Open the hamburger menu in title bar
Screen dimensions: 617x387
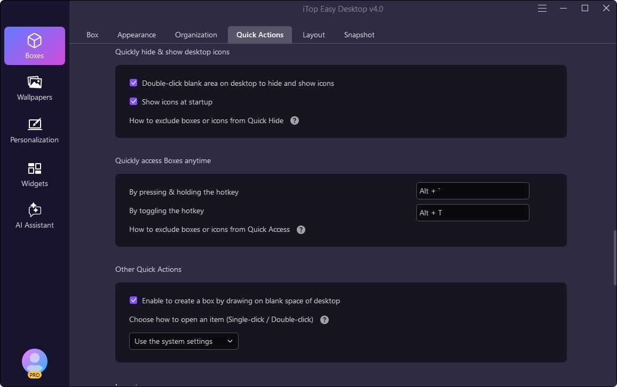click(x=542, y=9)
